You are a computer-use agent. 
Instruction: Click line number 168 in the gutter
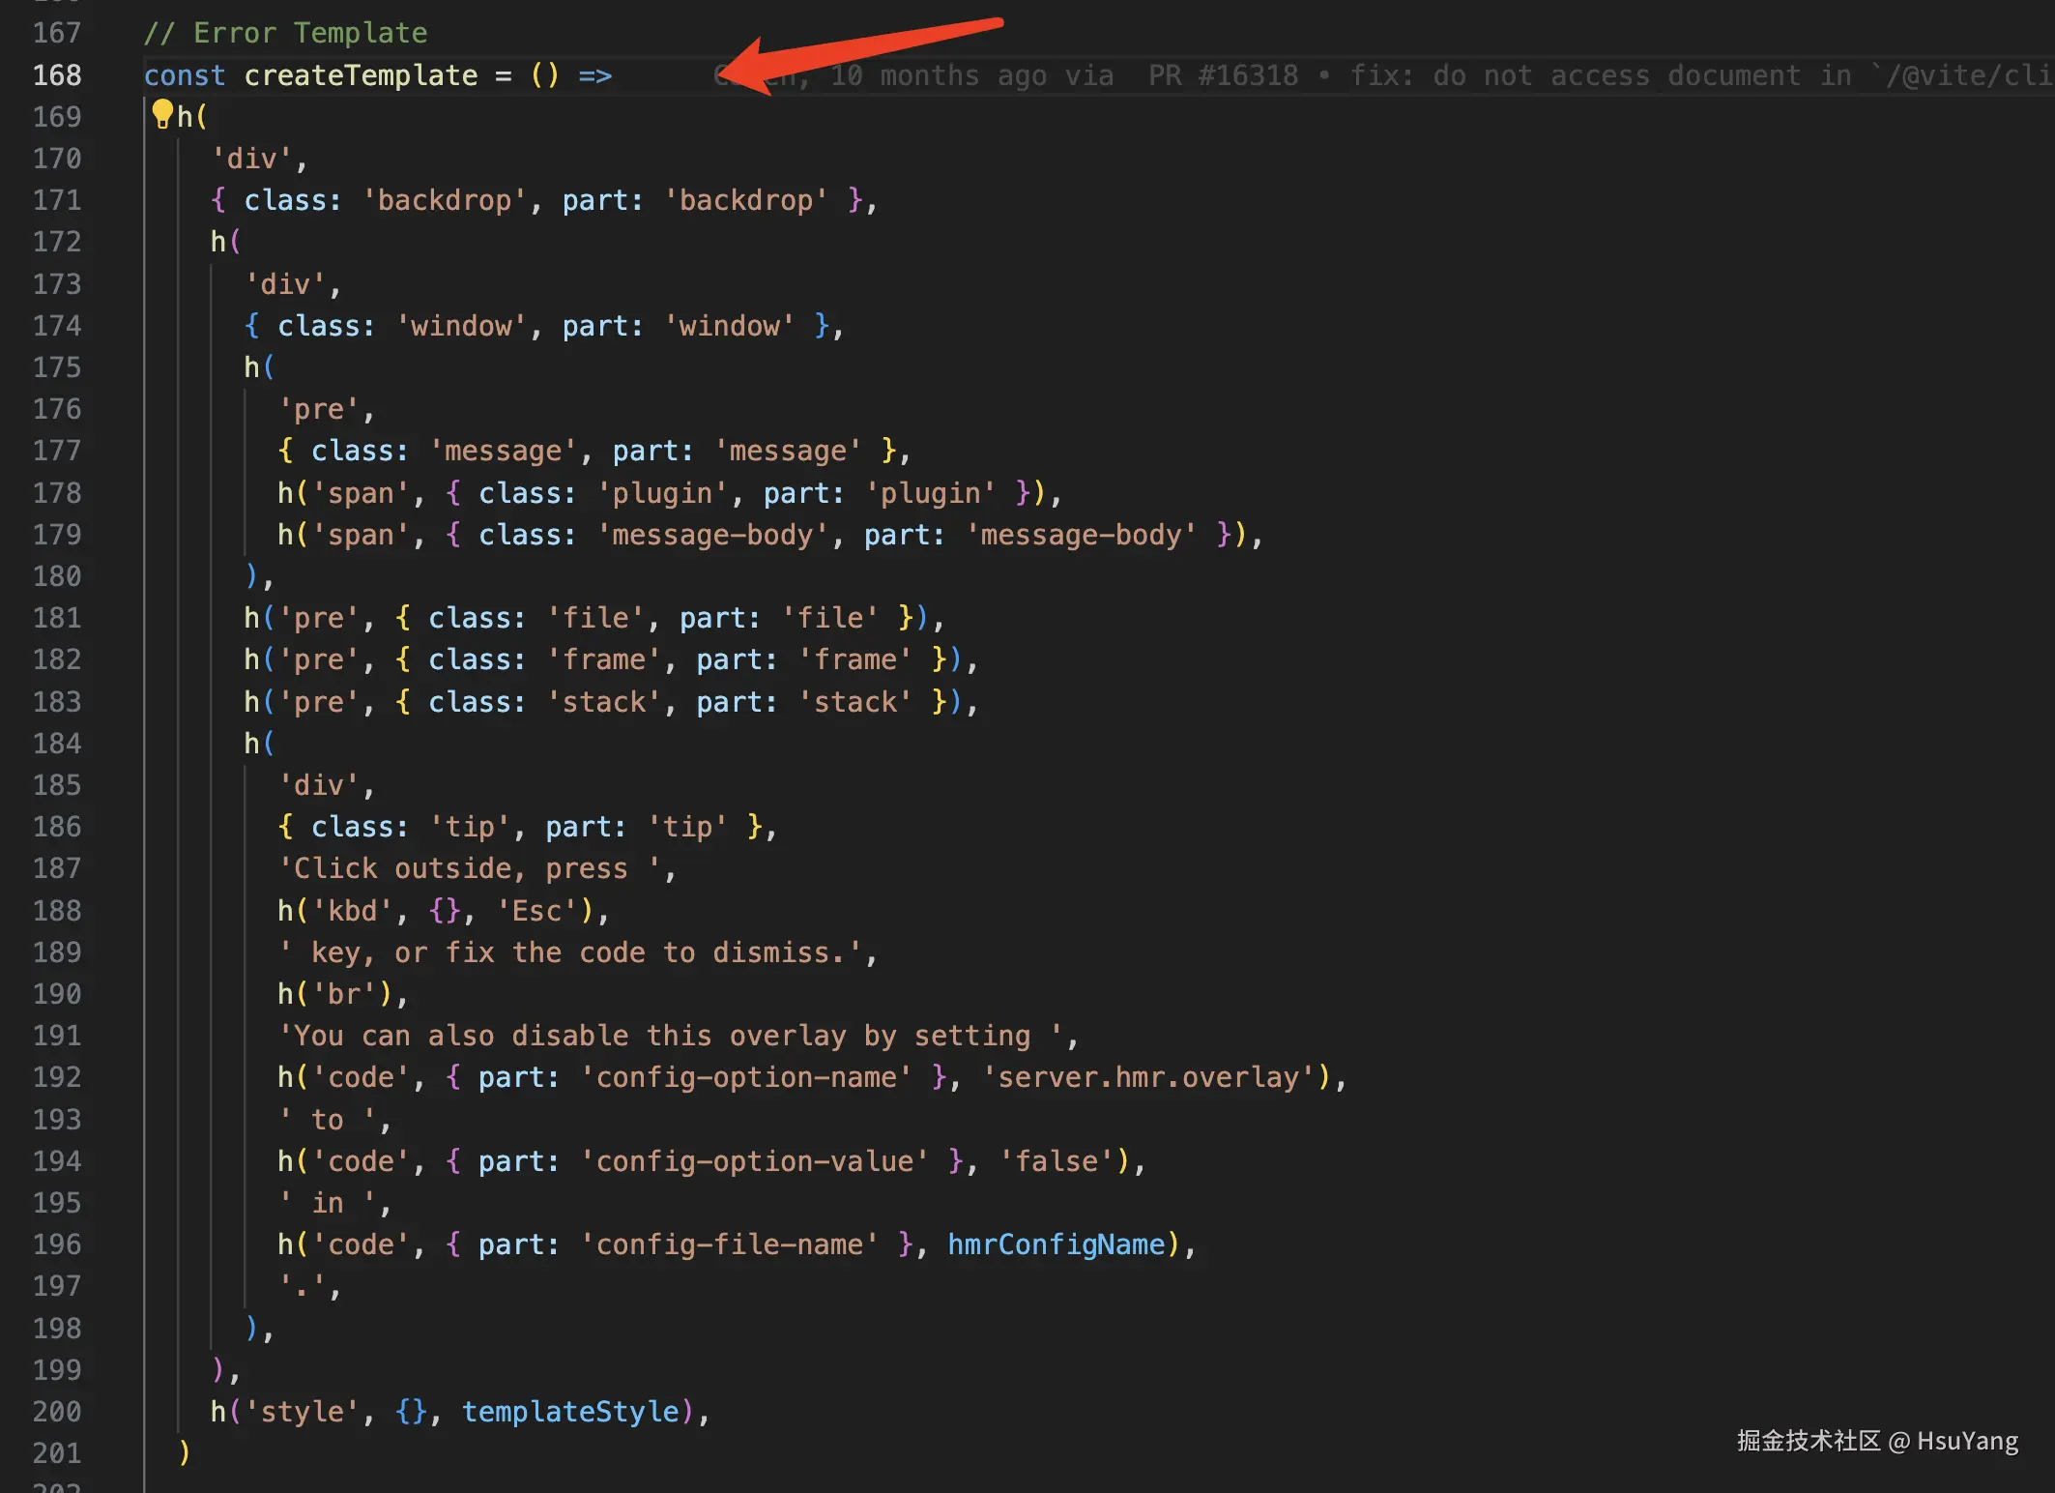(57, 75)
